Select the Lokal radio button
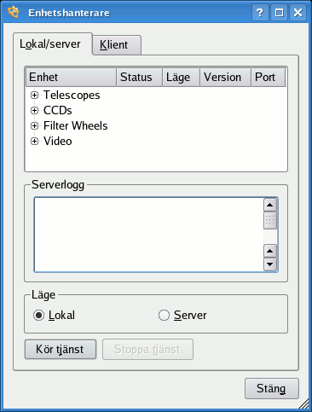This screenshot has width=312, height=412. [38, 316]
